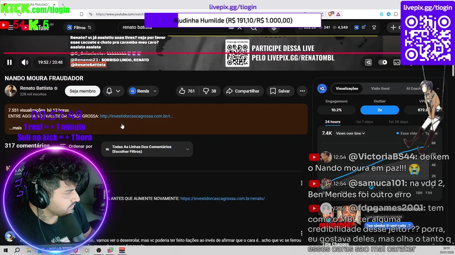Expand the Remix dropdown arrow

click(155, 91)
